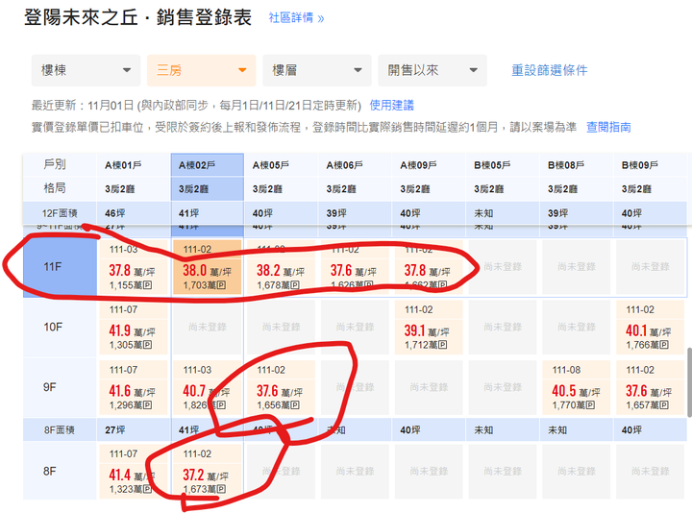692x513 pixels.
Task: Click the 9F floor row label
Action: [x=60, y=387]
